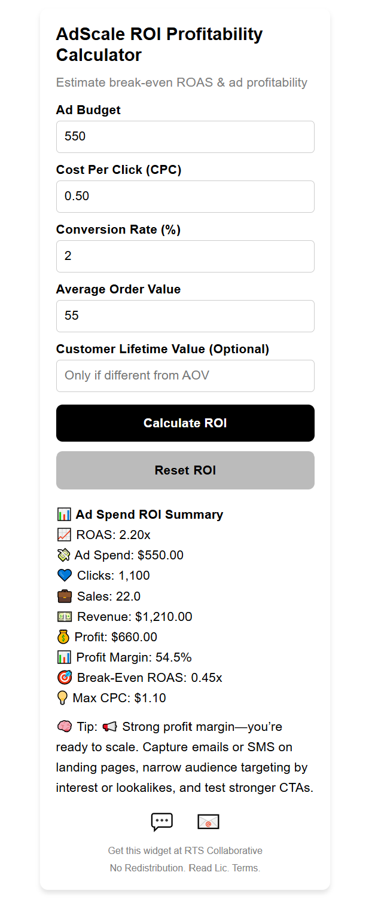
Task: Click inside the Ad Budget field
Action: pyautogui.click(x=185, y=136)
